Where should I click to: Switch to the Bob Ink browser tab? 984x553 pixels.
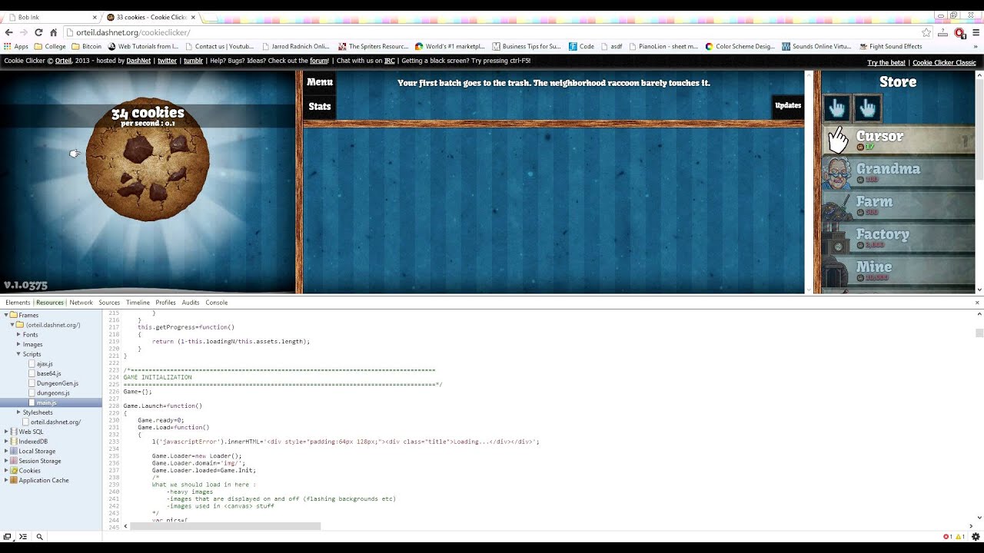click(50, 17)
